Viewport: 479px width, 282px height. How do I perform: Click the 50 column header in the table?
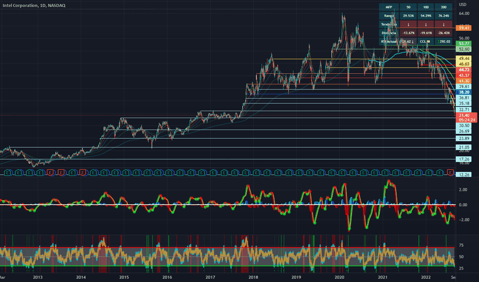coord(409,7)
